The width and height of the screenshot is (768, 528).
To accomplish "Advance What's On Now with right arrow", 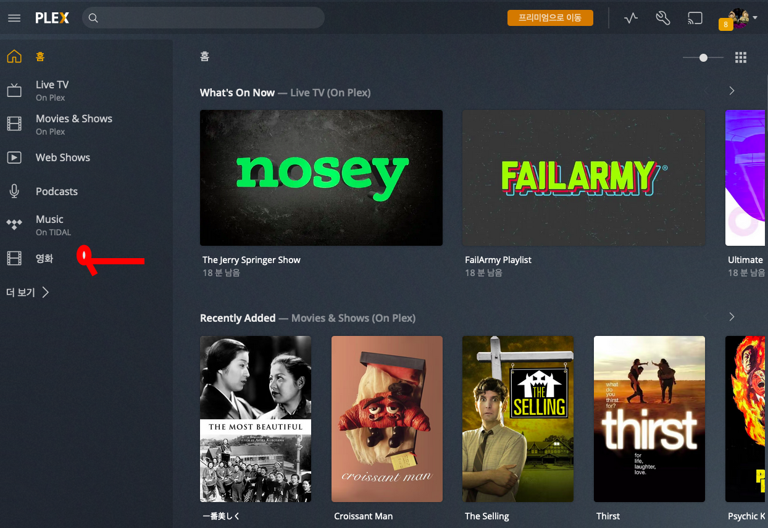I will pyautogui.click(x=732, y=91).
